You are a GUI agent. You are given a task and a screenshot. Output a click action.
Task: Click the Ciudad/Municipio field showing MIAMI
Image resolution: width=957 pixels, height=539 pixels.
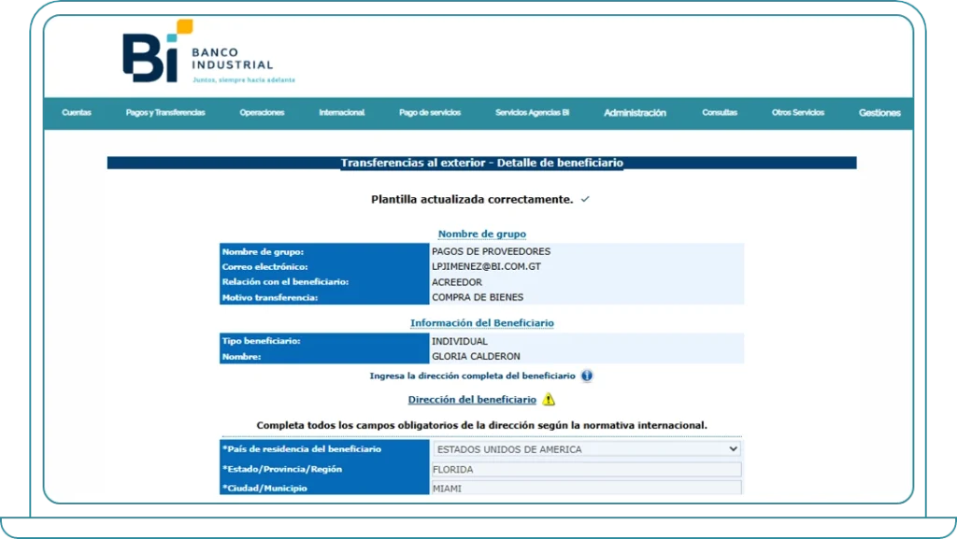(587, 488)
